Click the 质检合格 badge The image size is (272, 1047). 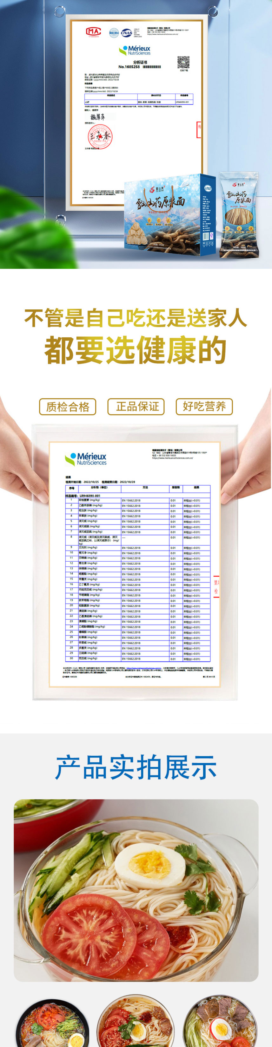tap(67, 407)
